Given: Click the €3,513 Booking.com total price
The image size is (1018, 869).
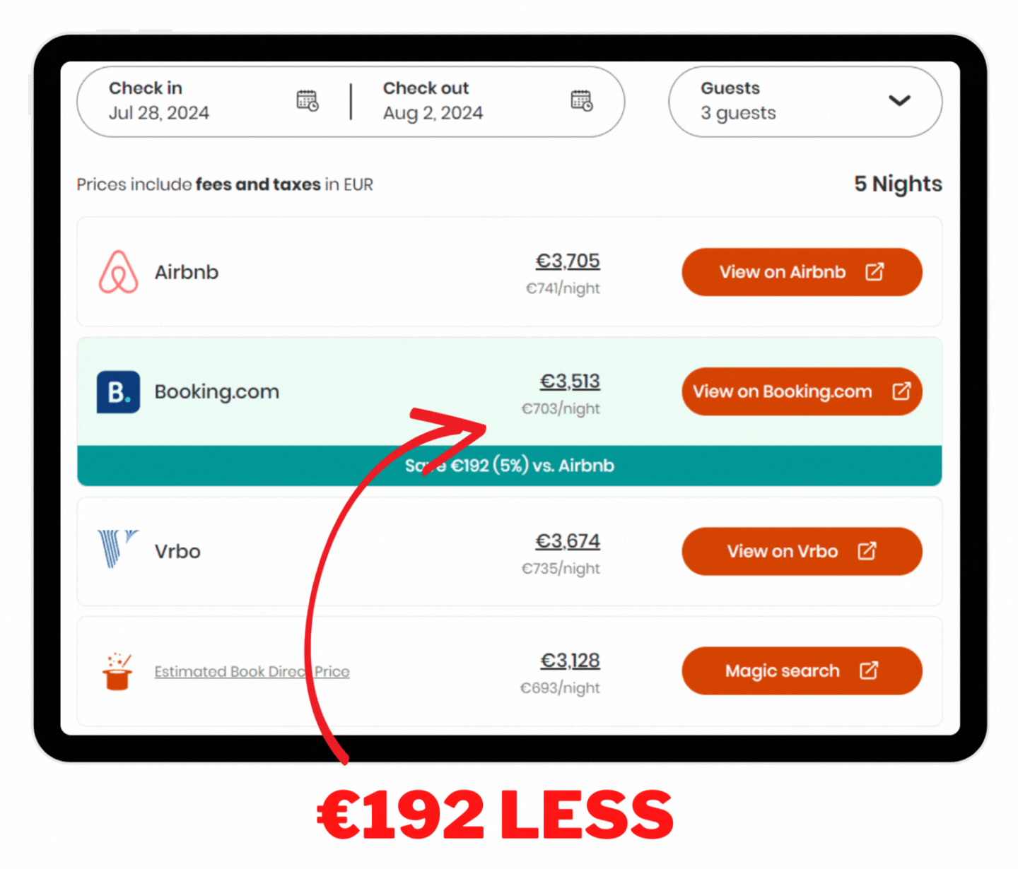Looking at the screenshot, I should click(570, 382).
